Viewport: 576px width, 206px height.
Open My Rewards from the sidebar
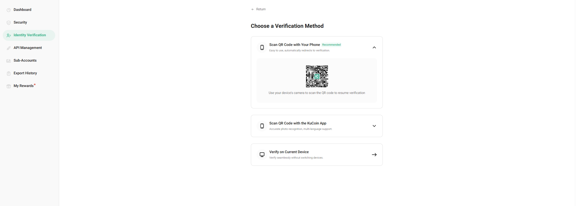23,86
